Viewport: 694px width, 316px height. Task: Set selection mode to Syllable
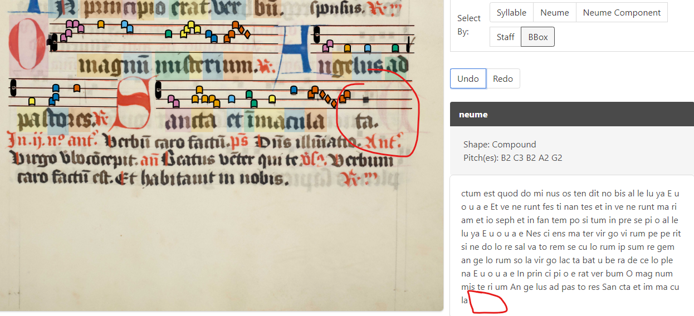[511, 12]
